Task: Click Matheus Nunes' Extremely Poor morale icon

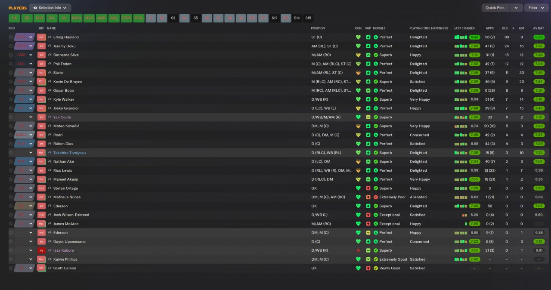Action: pyautogui.click(x=376, y=197)
